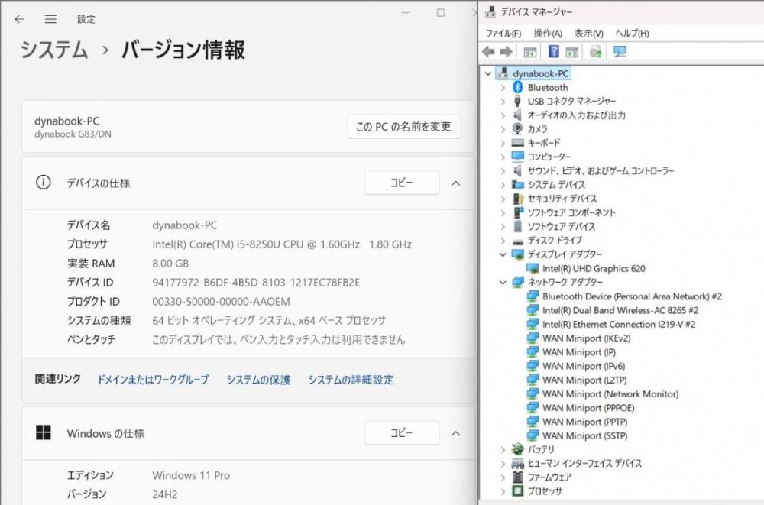Click システム in the breadcrumb
Viewport: 764px width, 505px height.
pos(54,50)
